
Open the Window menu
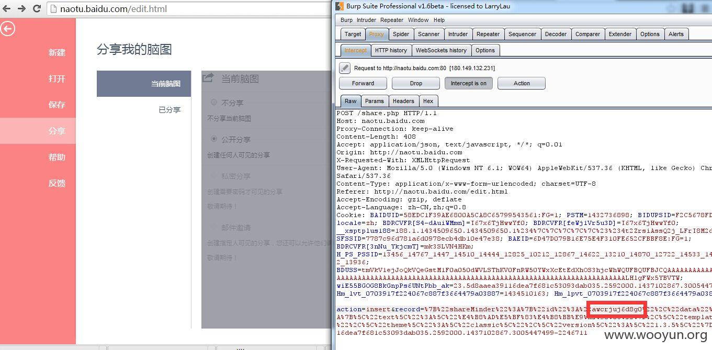(418, 20)
